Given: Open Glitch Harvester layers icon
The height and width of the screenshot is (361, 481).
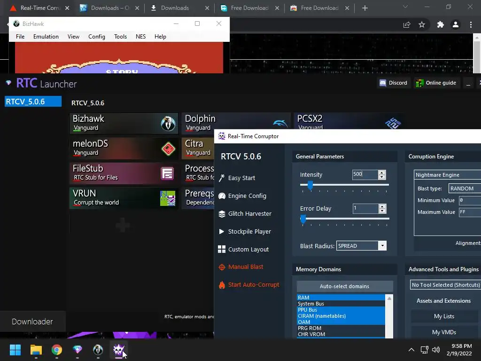Looking at the screenshot, I should (222, 214).
